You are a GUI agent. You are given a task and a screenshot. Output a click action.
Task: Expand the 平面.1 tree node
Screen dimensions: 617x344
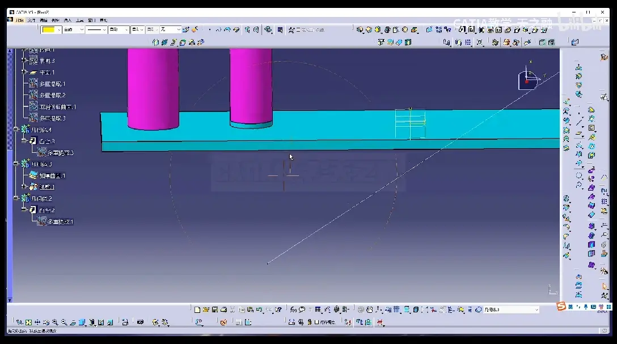coord(24,72)
